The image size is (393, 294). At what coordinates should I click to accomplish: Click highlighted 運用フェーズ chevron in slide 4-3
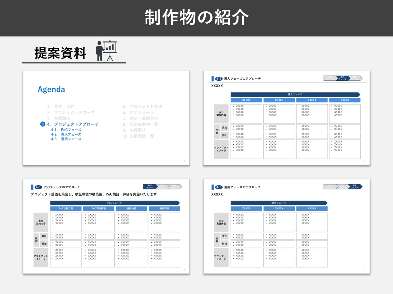click(x=355, y=187)
